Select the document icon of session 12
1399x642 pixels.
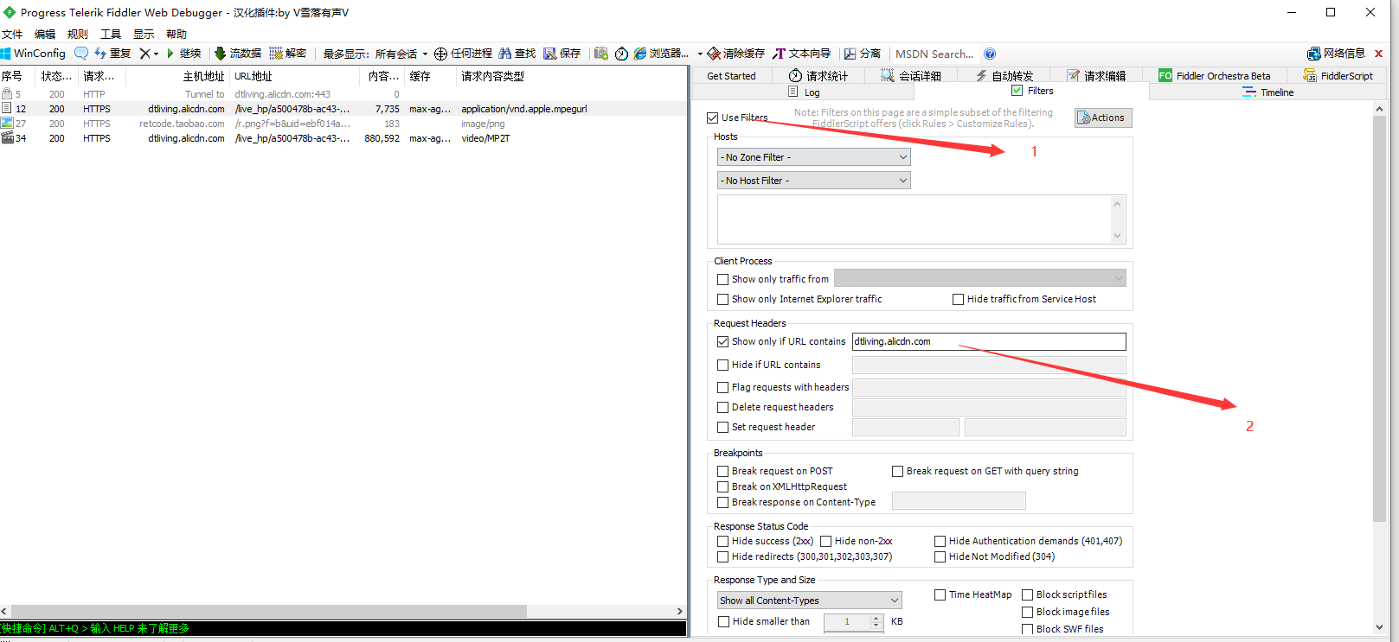[x=7, y=109]
